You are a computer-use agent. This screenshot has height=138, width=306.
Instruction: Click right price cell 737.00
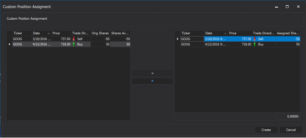tap(240, 39)
